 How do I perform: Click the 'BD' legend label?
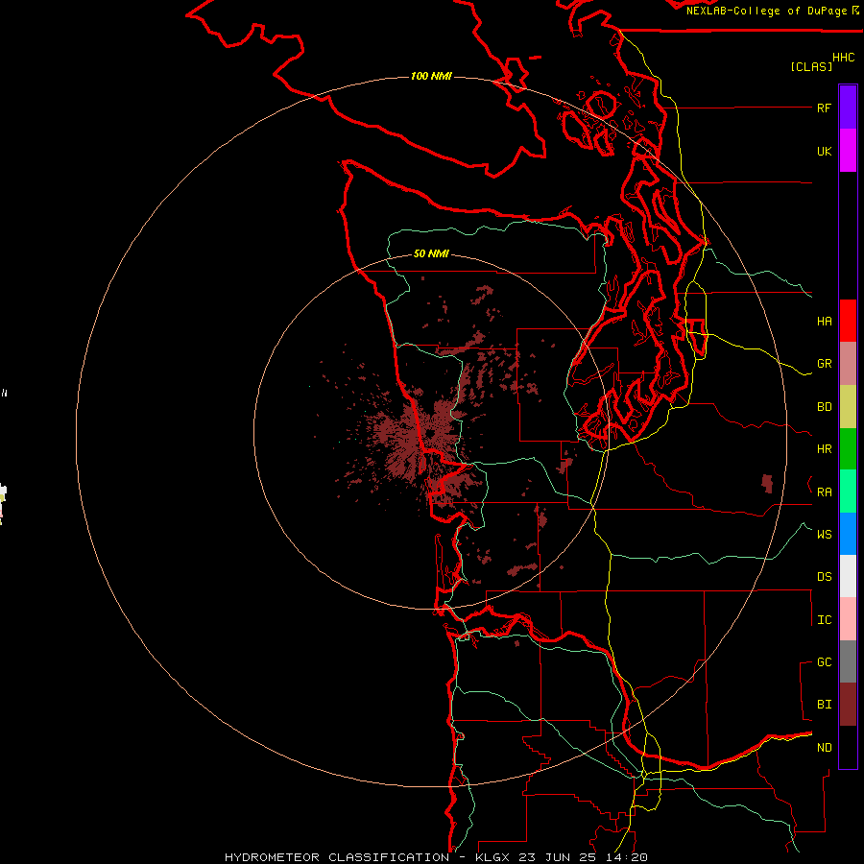pyautogui.click(x=824, y=407)
